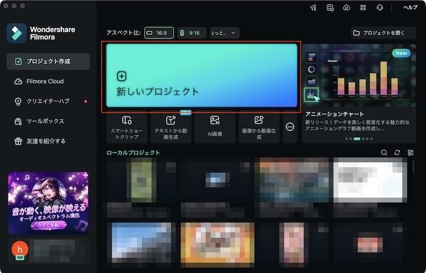
Task: Create a 新しいプロジェクト
Action: [201, 75]
